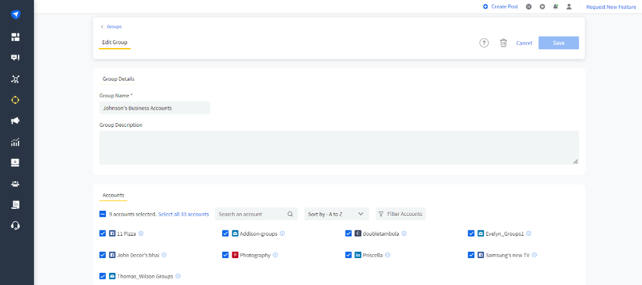Uncheck the 11 Pizza account checkbox
The height and width of the screenshot is (285, 642).
pyautogui.click(x=103, y=234)
